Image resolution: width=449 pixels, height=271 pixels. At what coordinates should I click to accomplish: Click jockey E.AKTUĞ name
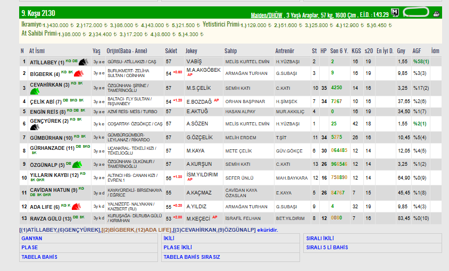pyautogui.click(x=197, y=111)
